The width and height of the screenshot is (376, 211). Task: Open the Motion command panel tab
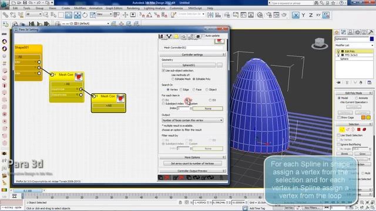coord(357,32)
